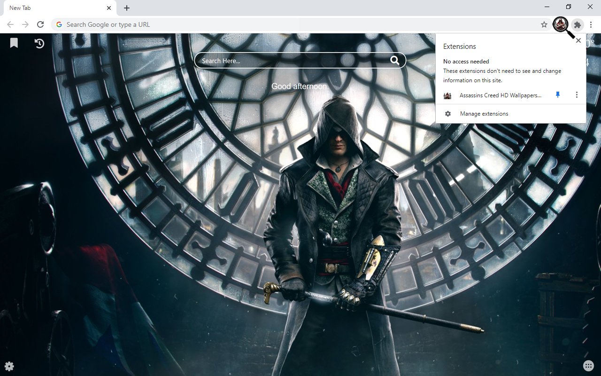Click the 'No access needed' heading

click(466, 62)
